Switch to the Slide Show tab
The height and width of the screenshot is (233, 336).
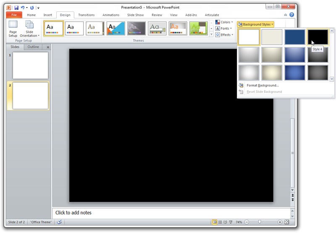(x=135, y=15)
